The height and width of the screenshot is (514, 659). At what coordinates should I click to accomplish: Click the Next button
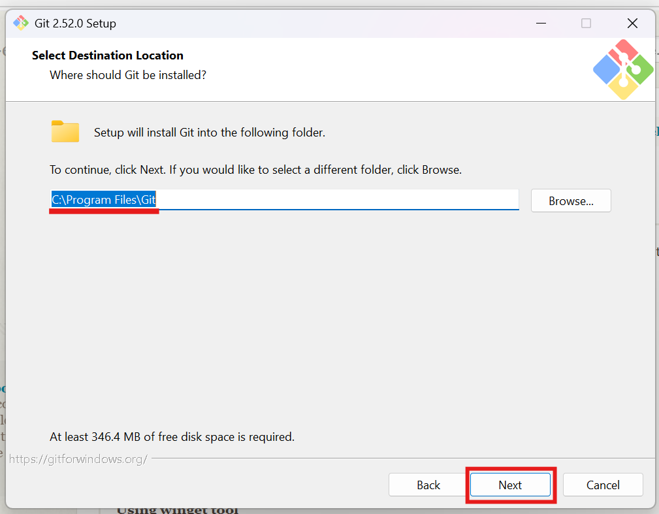coord(510,485)
